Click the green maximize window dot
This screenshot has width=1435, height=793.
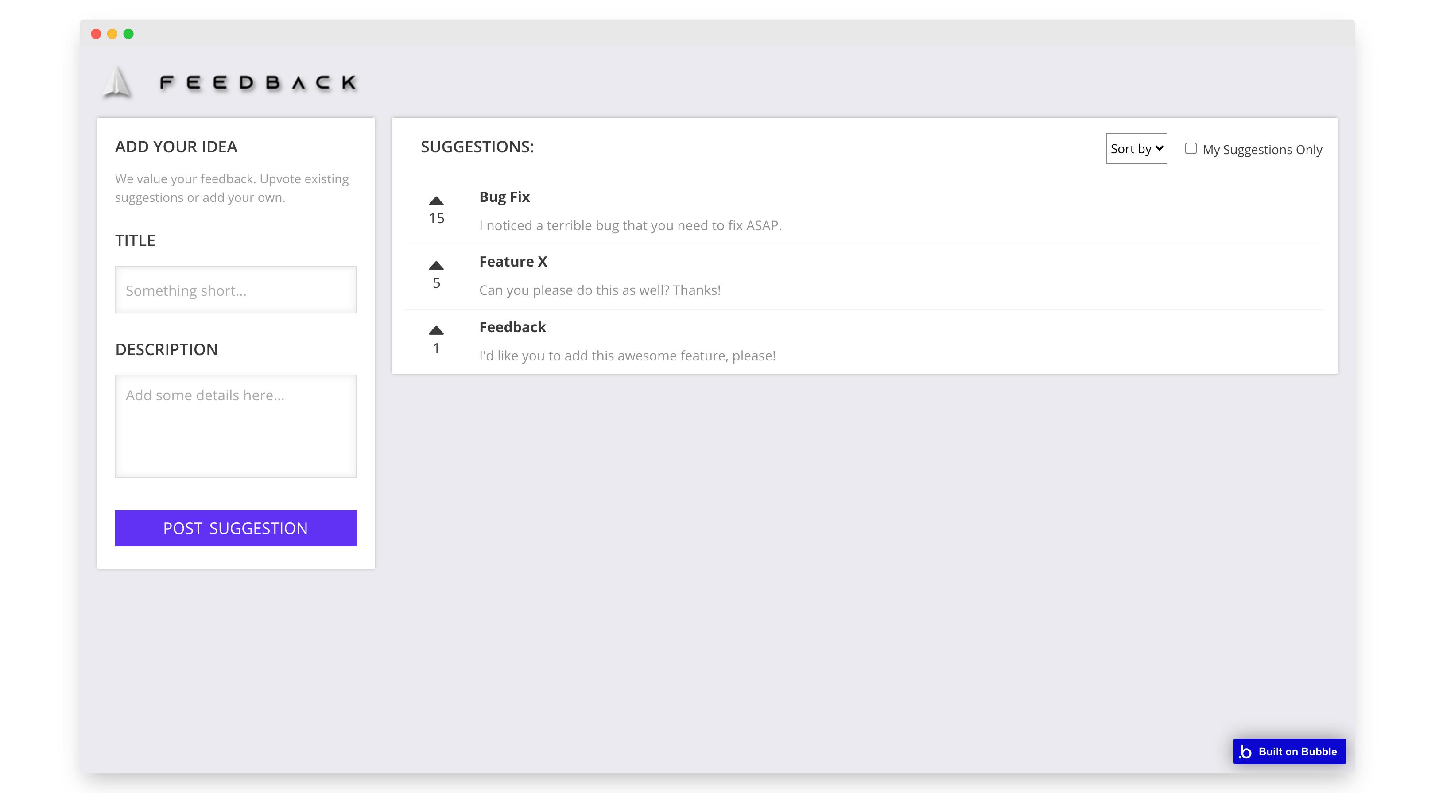pyautogui.click(x=128, y=34)
